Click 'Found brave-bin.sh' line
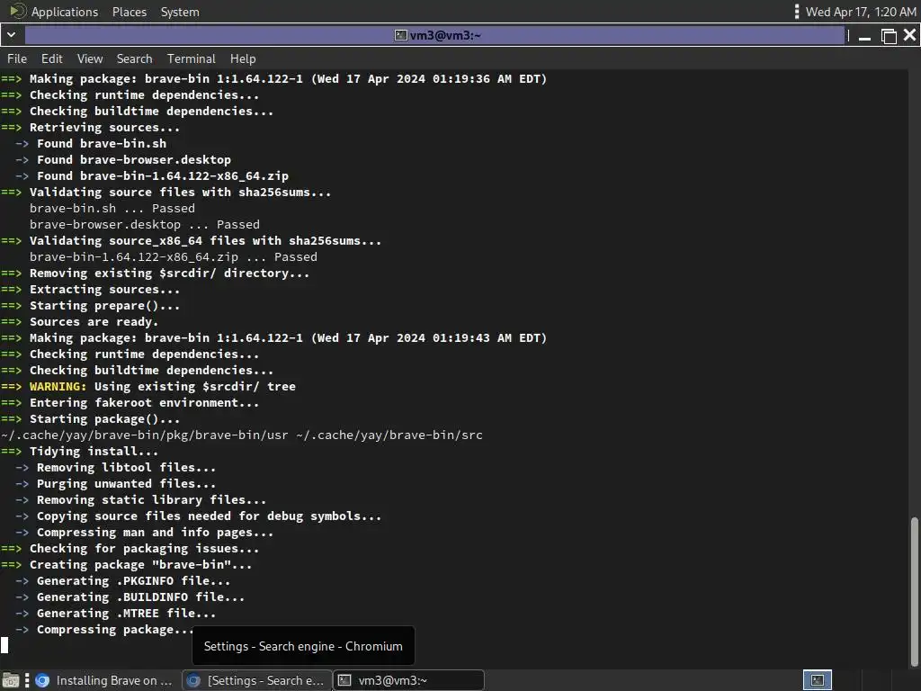Viewport: 921px width, 691px height. tap(102, 143)
